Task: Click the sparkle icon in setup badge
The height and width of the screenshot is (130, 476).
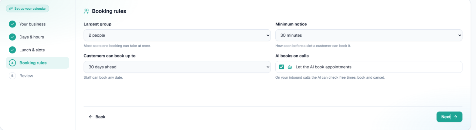Action: pos(11,8)
